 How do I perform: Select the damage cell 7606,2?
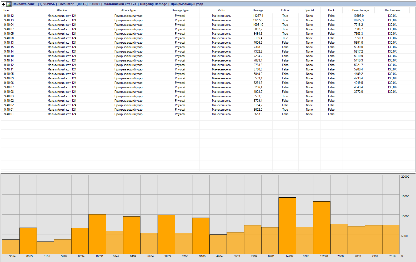click(258, 43)
